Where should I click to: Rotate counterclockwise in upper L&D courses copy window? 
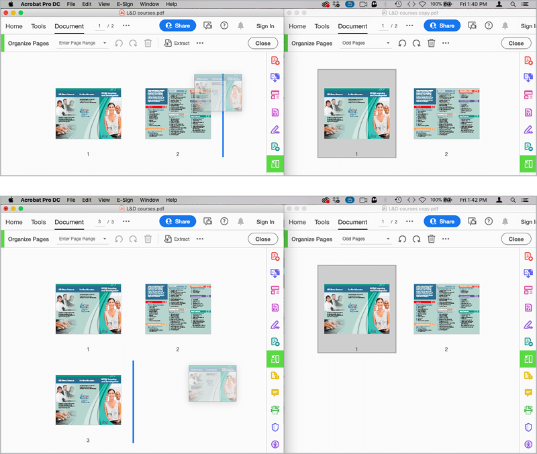pyautogui.click(x=402, y=43)
